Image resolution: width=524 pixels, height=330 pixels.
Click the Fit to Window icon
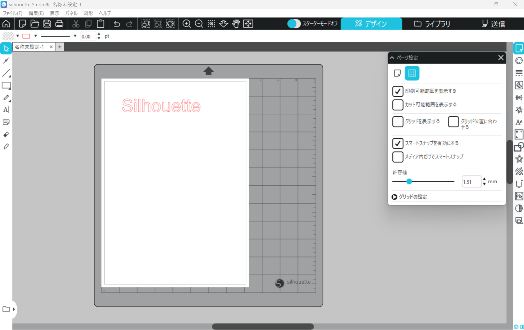tap(248, 24)
